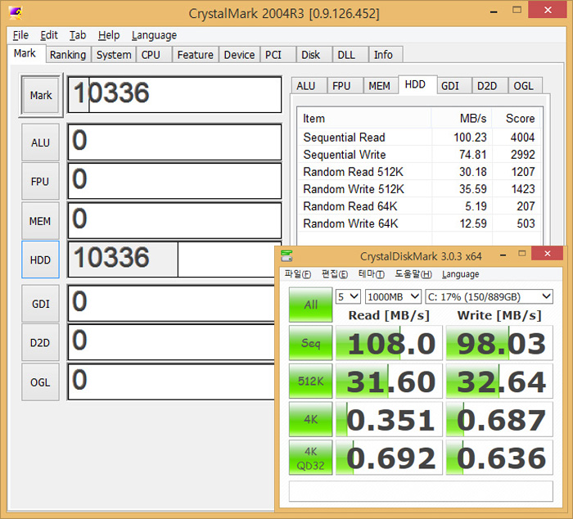This screenshot has height=519, width=573.
Task: Switch to the Feature tab
Action: point(195,55)
